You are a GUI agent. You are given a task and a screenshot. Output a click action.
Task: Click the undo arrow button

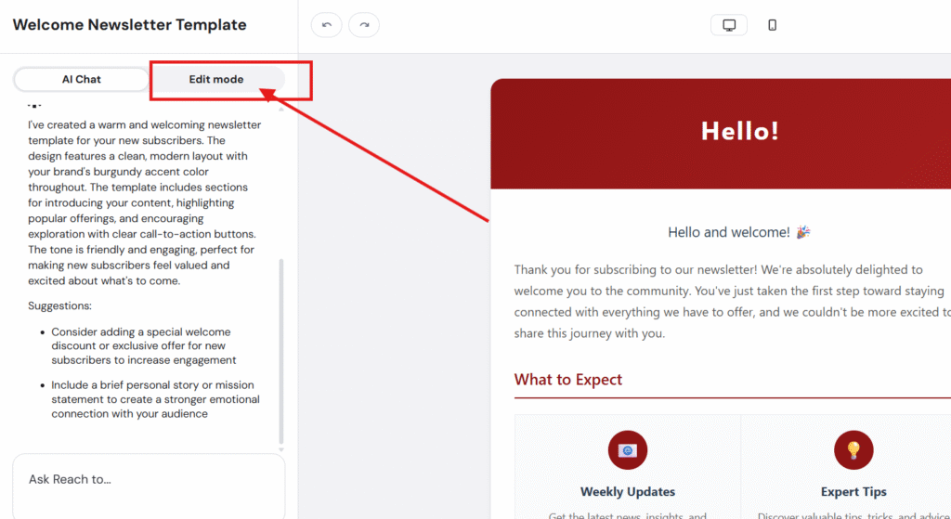[x=326, y=25]
